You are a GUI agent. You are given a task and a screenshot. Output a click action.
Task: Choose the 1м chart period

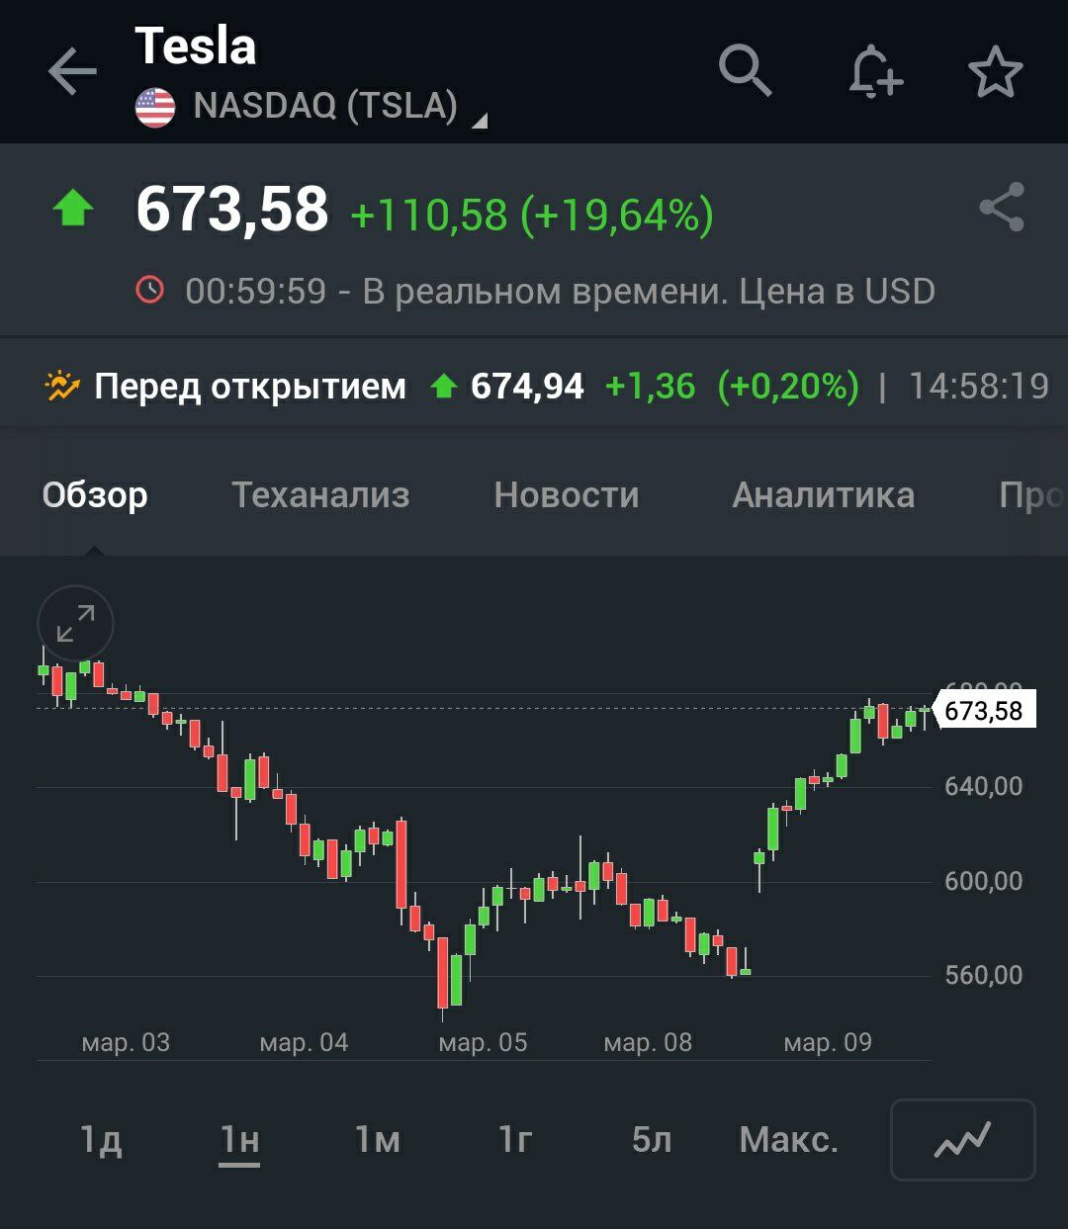[378, 1140]
